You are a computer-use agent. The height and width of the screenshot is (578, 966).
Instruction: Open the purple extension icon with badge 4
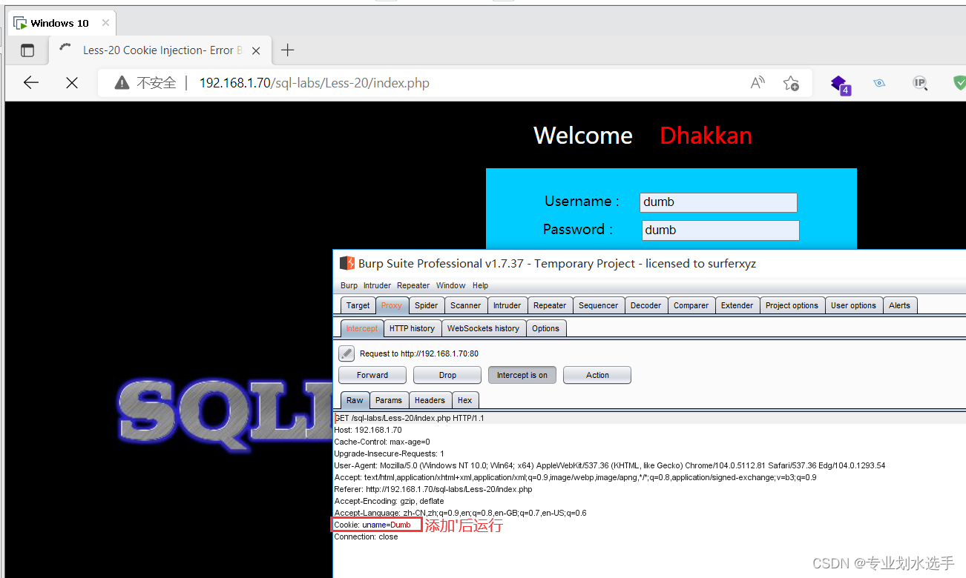click(x=840, y=84)
